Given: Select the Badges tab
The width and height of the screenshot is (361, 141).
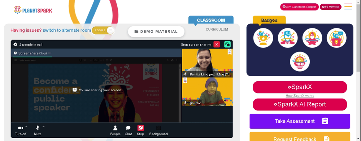Looking at the screenshot, I should pyautogui.click(x=269, y=20).
